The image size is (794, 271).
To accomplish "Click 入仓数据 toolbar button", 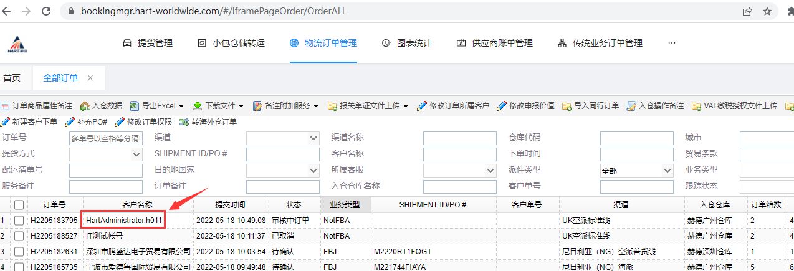I will [x=103, y=106].
